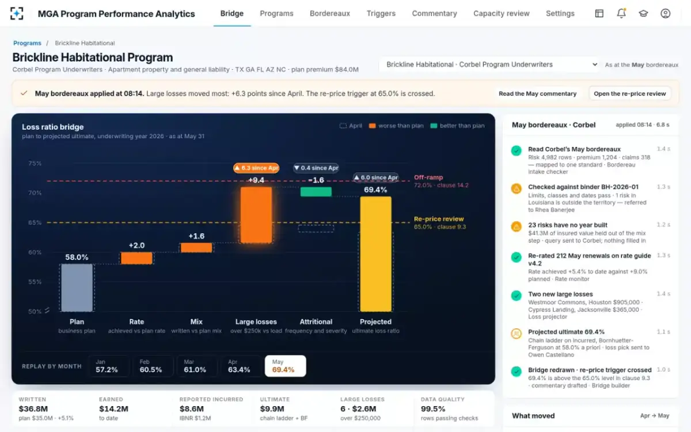Click the orange Rate +2.0 bar
This screenshot has height=432, width=691.
click(x=136, y=258)
